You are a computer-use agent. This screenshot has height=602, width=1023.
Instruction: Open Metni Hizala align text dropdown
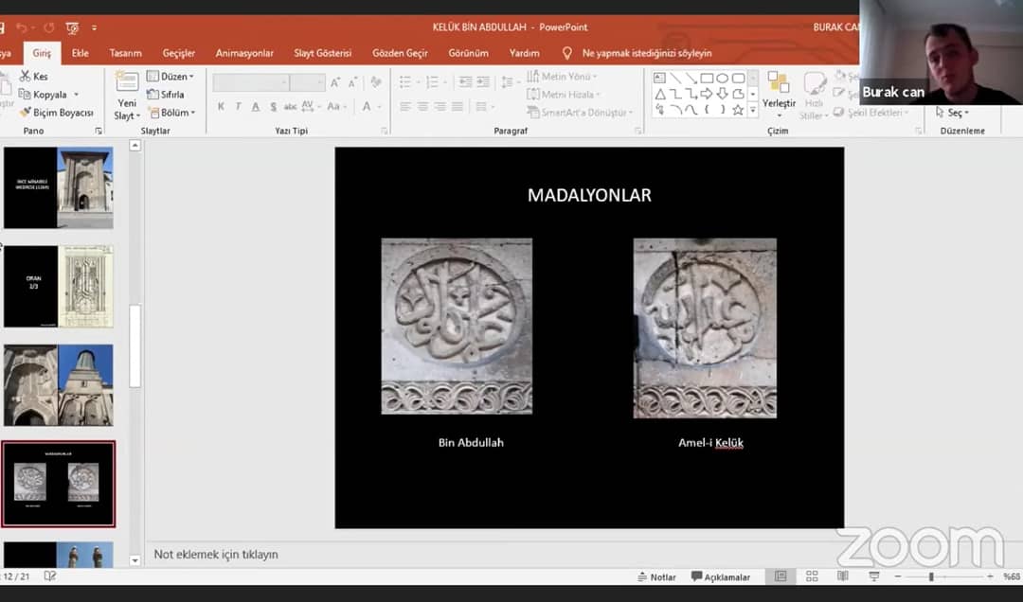pyautogui.click(x=564, y=95)
